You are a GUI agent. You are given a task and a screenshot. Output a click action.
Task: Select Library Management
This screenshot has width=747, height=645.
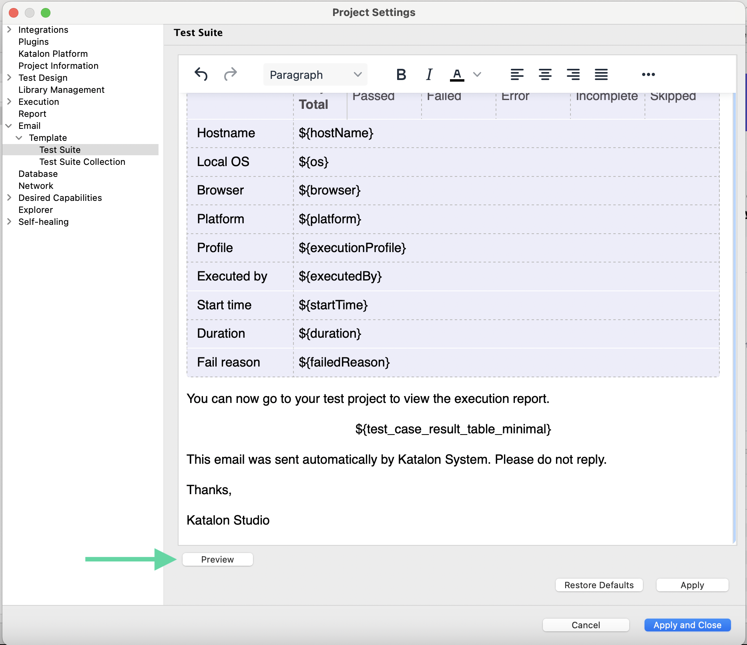pos(61,90)
